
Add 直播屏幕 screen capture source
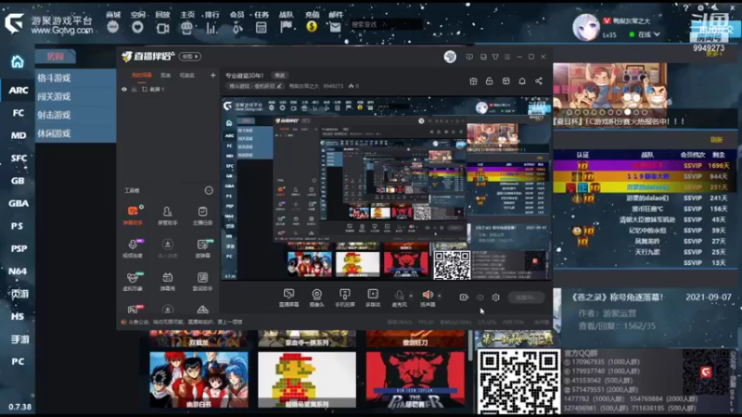coord(288,297)
